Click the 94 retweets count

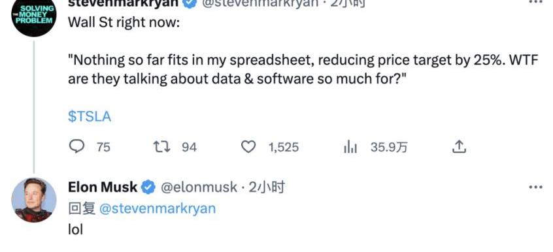tap(189, 147)
